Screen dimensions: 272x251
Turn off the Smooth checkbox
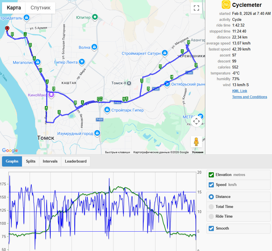click(x=211, y=228)
